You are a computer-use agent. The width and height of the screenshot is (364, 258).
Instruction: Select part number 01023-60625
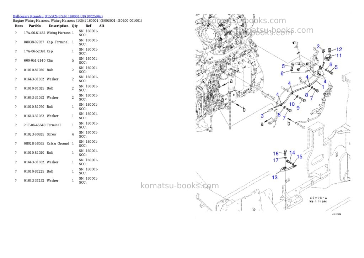click(x=34, y=135)
